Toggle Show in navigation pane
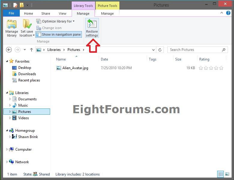 (58, 34)
